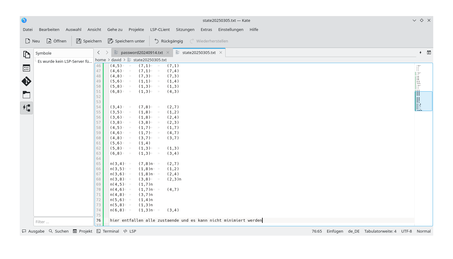Click the split view icon above the editor
The width and height of the screenshot is (453, 259).
click(429, 52)
